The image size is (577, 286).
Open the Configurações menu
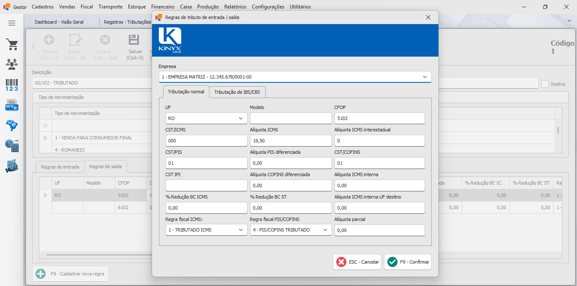point(268,7)
